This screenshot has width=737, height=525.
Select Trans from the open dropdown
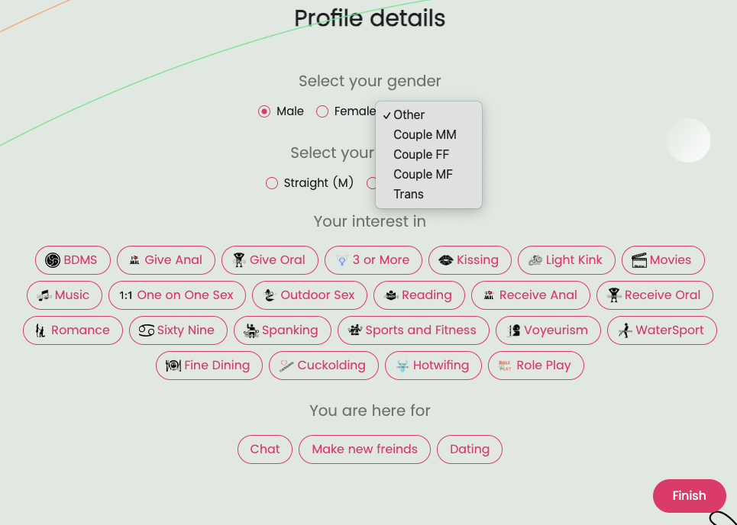pos(409,194)
